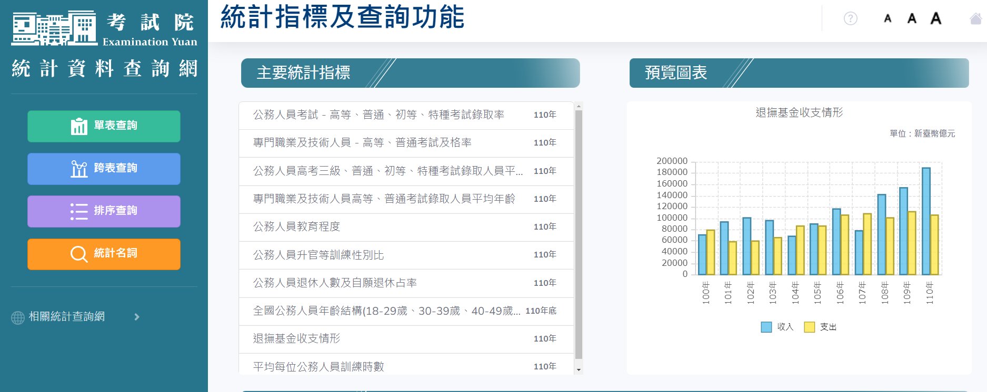Open 排序查詢 sort query

pos(104,211)
